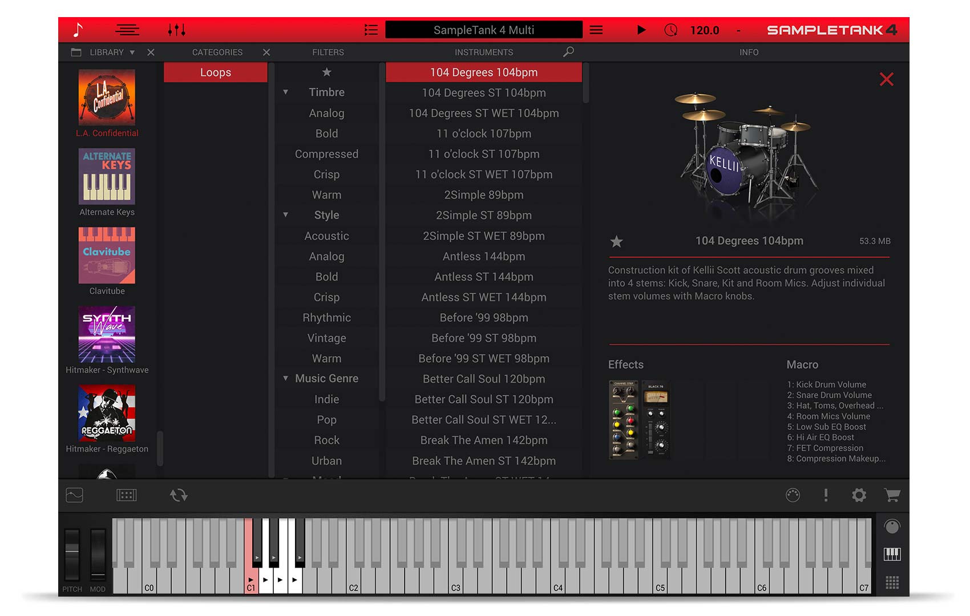Click the sync arrows icon in the bottom toolbar
Screen dimensions: 970x616
coord(179,495)
